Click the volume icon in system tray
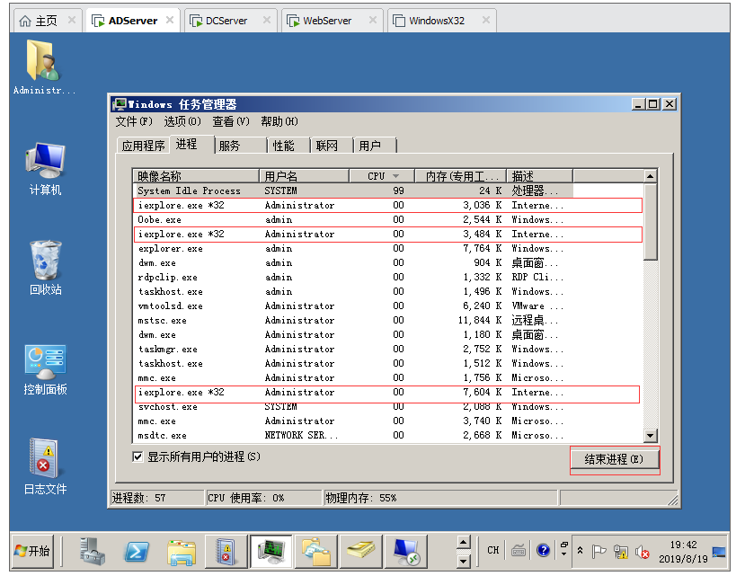Screen dimensions: 745x576 [642, 551]
